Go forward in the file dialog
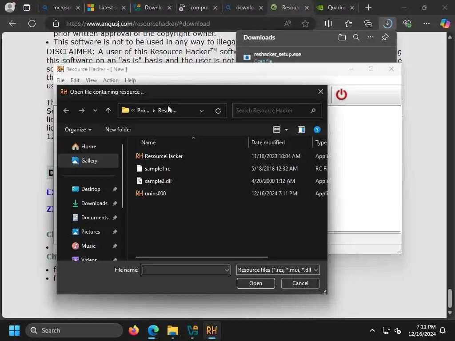Image resolution: width=455 pixels, height=341 pixels. tap(82, 111)
